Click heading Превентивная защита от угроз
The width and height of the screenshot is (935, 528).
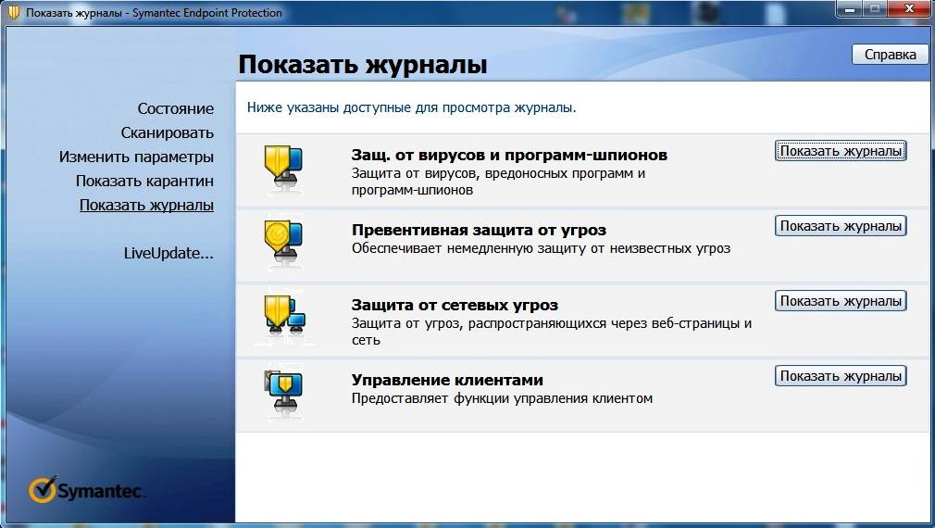click(x=479, y=230)
